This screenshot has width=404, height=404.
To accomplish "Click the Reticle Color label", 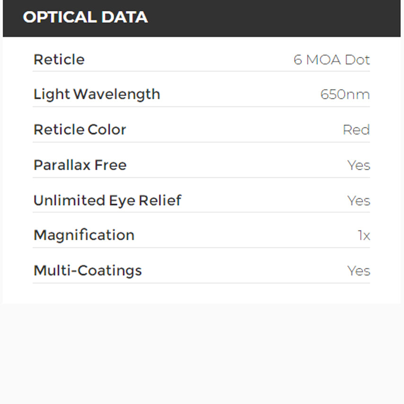I will coord(79,130).
